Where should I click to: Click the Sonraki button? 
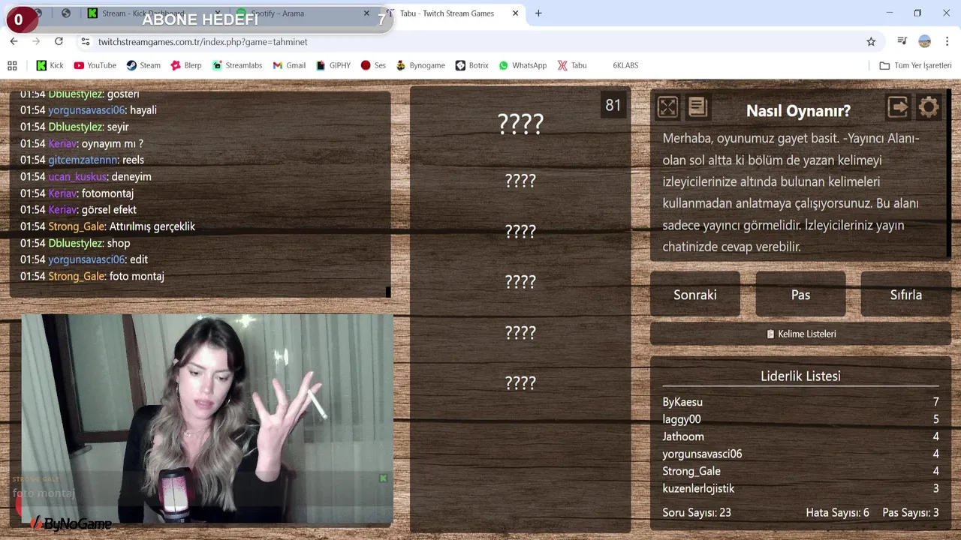point(695,295)
